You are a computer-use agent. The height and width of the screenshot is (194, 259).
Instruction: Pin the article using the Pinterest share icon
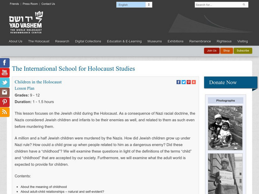point(188,82)
